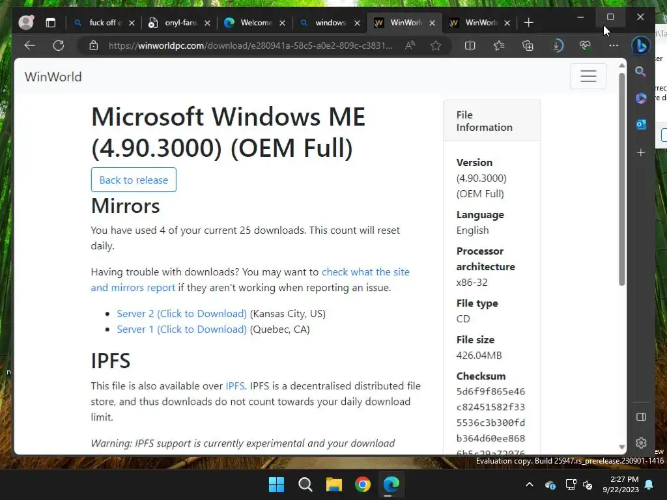Open the Microsoft 365 sidebar icon
Image resolution: width=667 pixels, height=500 pixels.
tap(641, 98)
